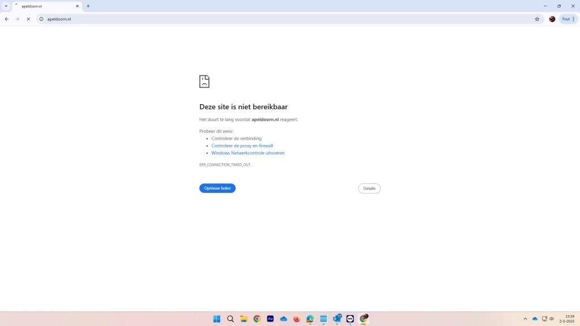The width and height of the screenshot is (580, 326).
Task: Go back to the previous page
Action: tap(7, 19)
